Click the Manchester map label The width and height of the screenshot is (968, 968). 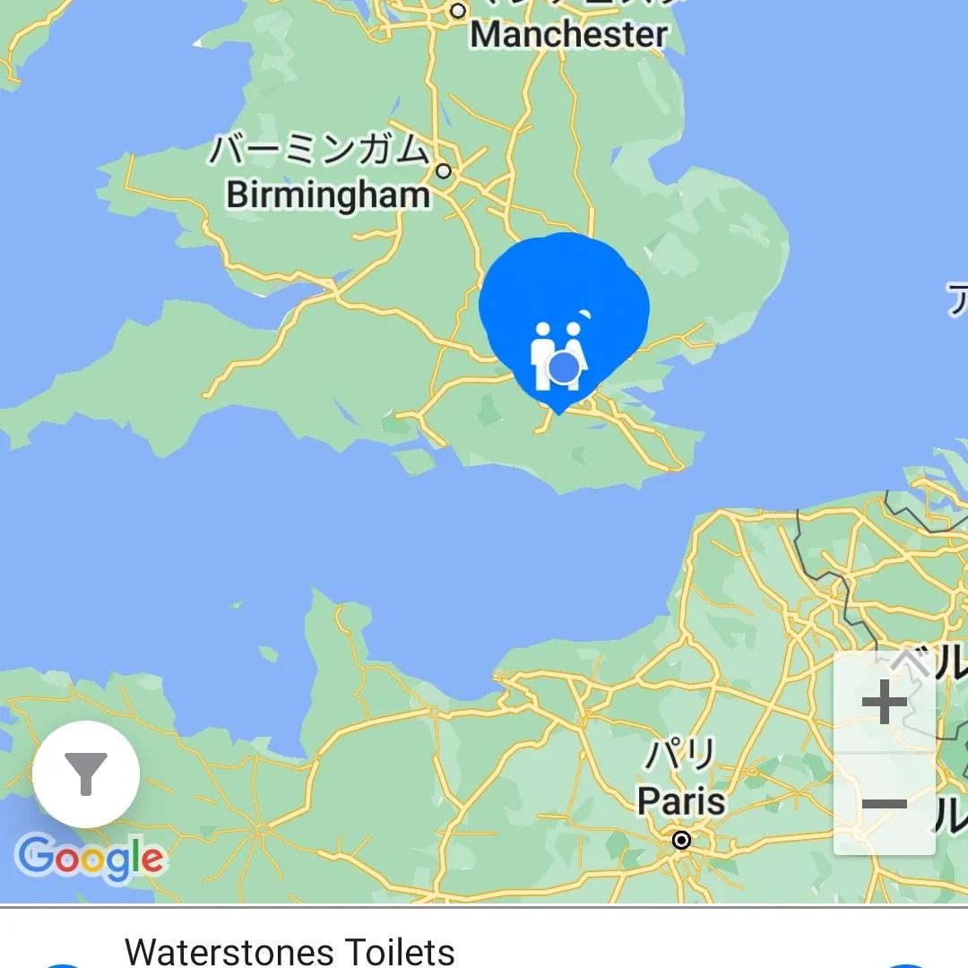[x=569, y=35]
